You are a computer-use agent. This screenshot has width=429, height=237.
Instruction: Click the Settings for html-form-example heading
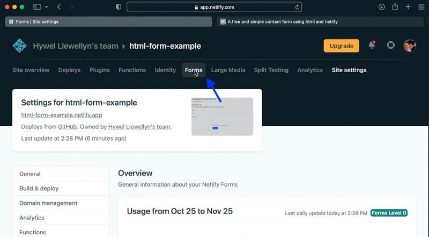click(79, 103)
